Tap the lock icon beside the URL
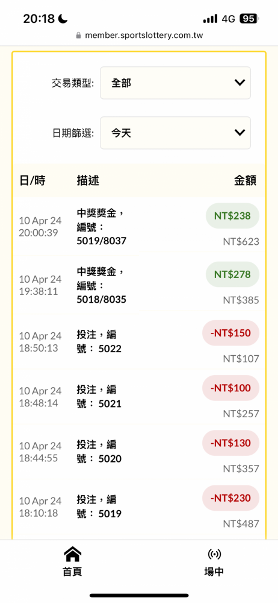This screenshot has height=603, width=278. 79,36
